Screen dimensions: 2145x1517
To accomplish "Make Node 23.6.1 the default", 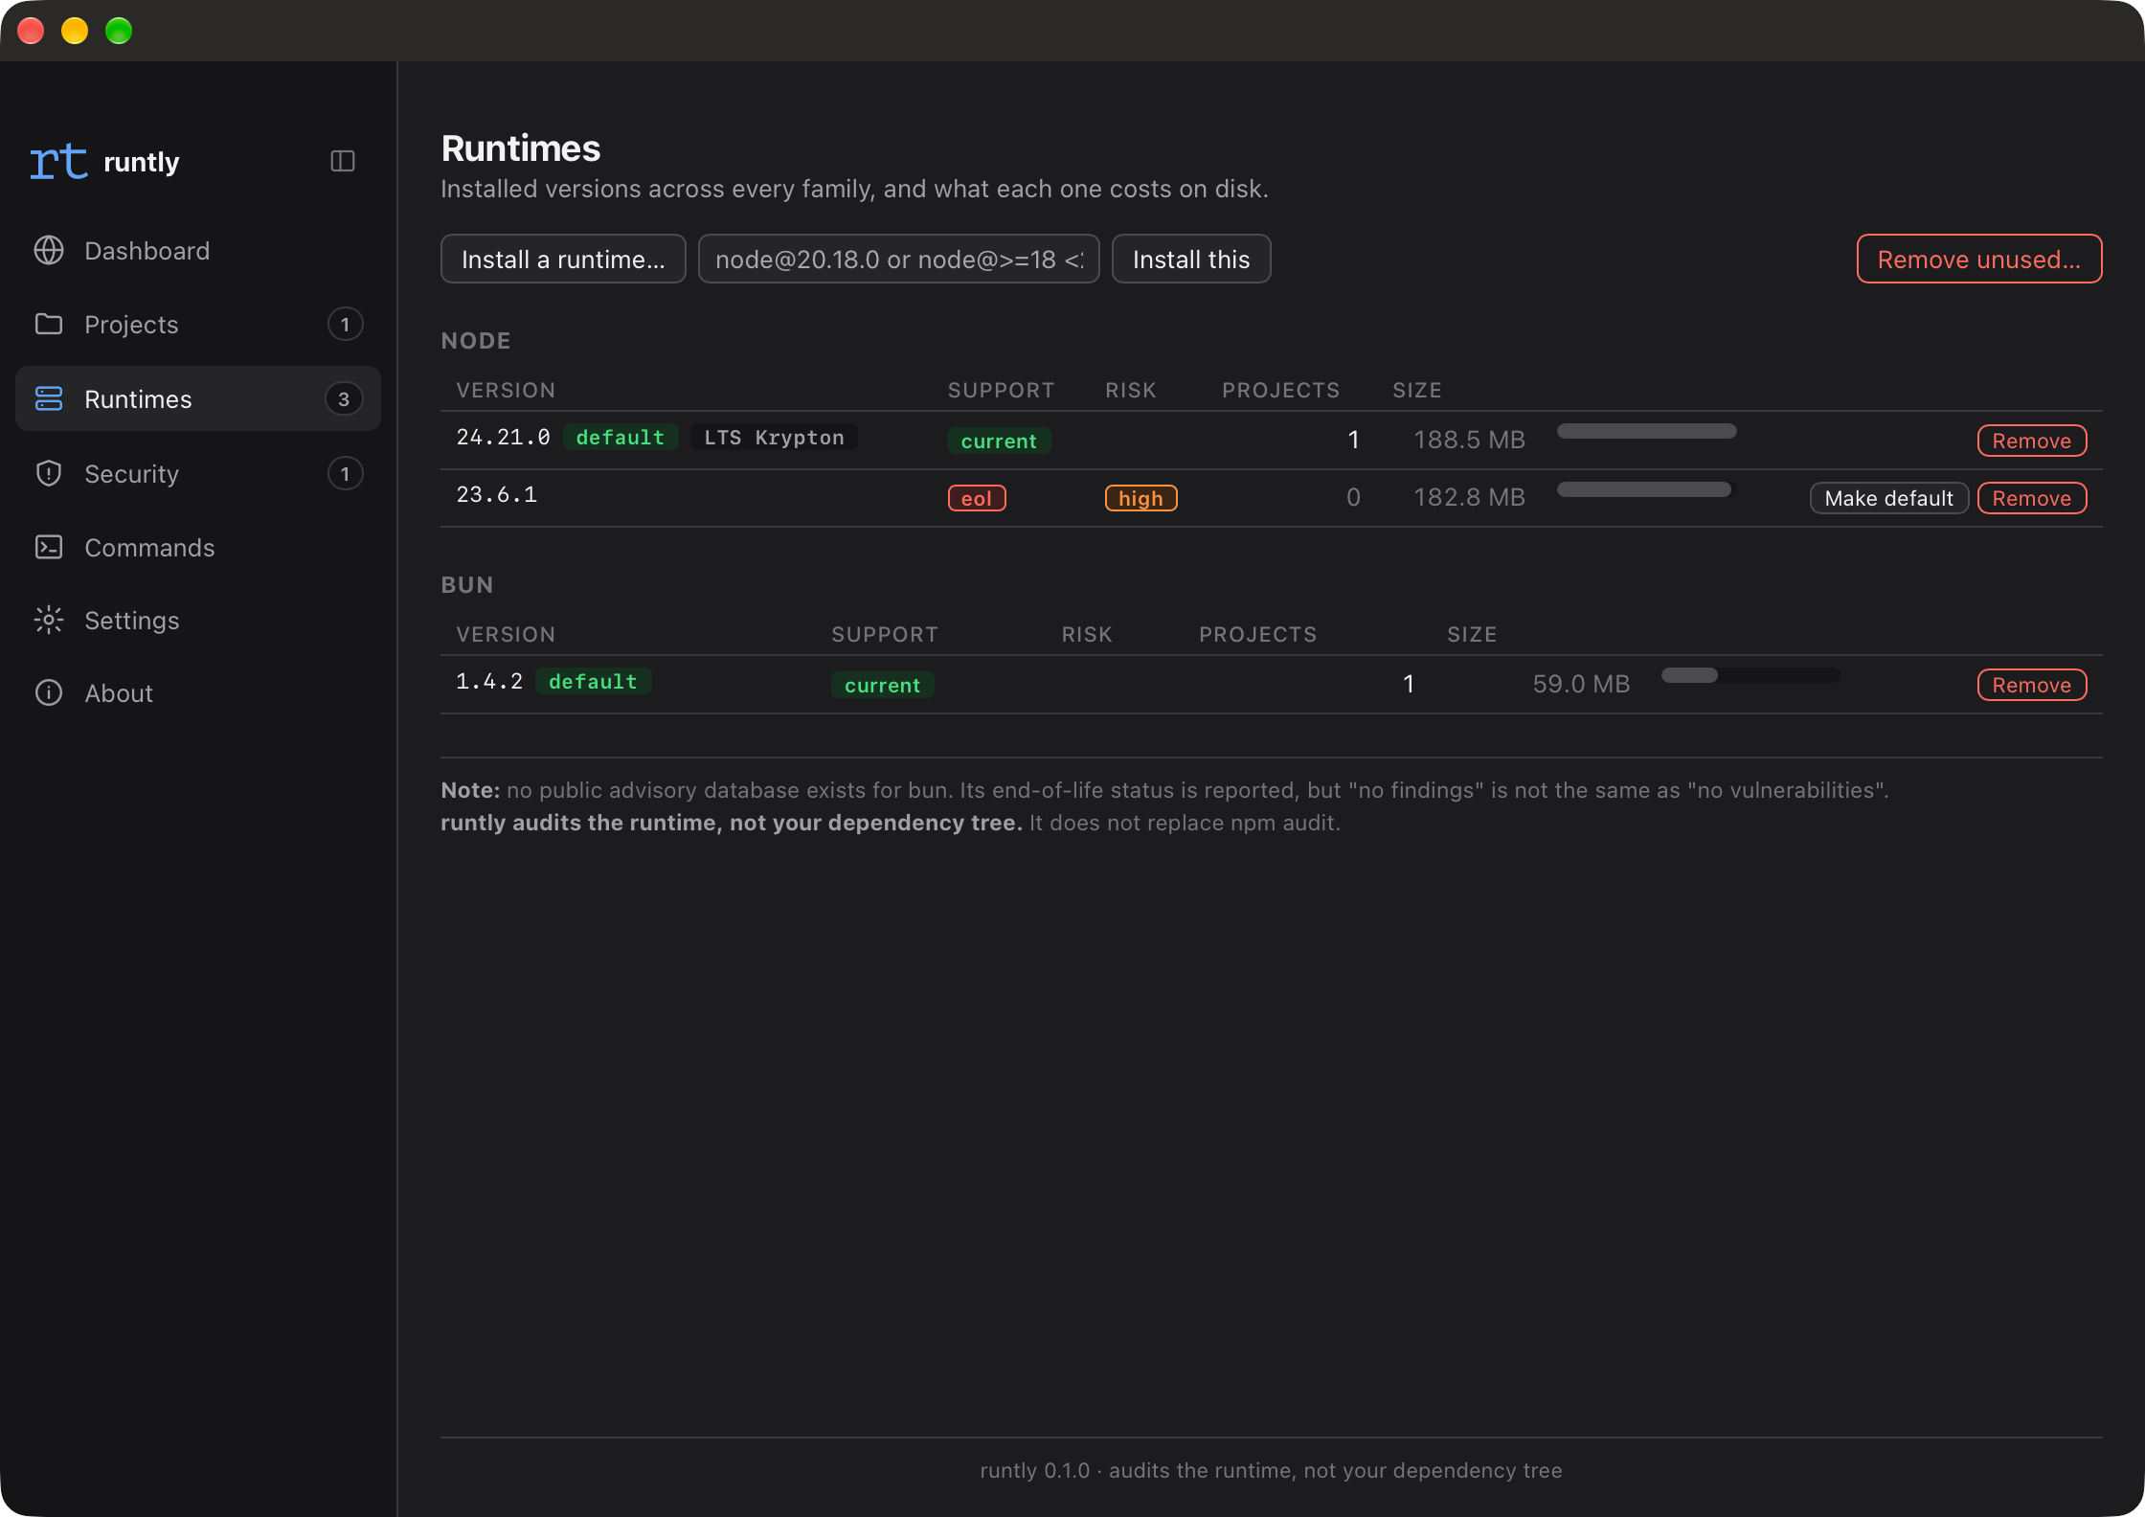I will 1888,498.
